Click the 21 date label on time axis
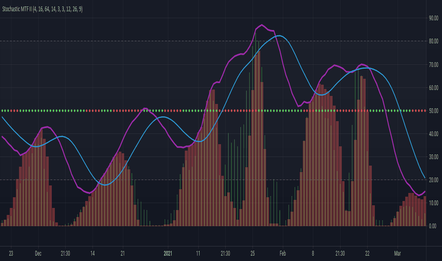Image resolution: width=442 pixels, height=261 pixels. pyautogui.click(x=122, y=253)
